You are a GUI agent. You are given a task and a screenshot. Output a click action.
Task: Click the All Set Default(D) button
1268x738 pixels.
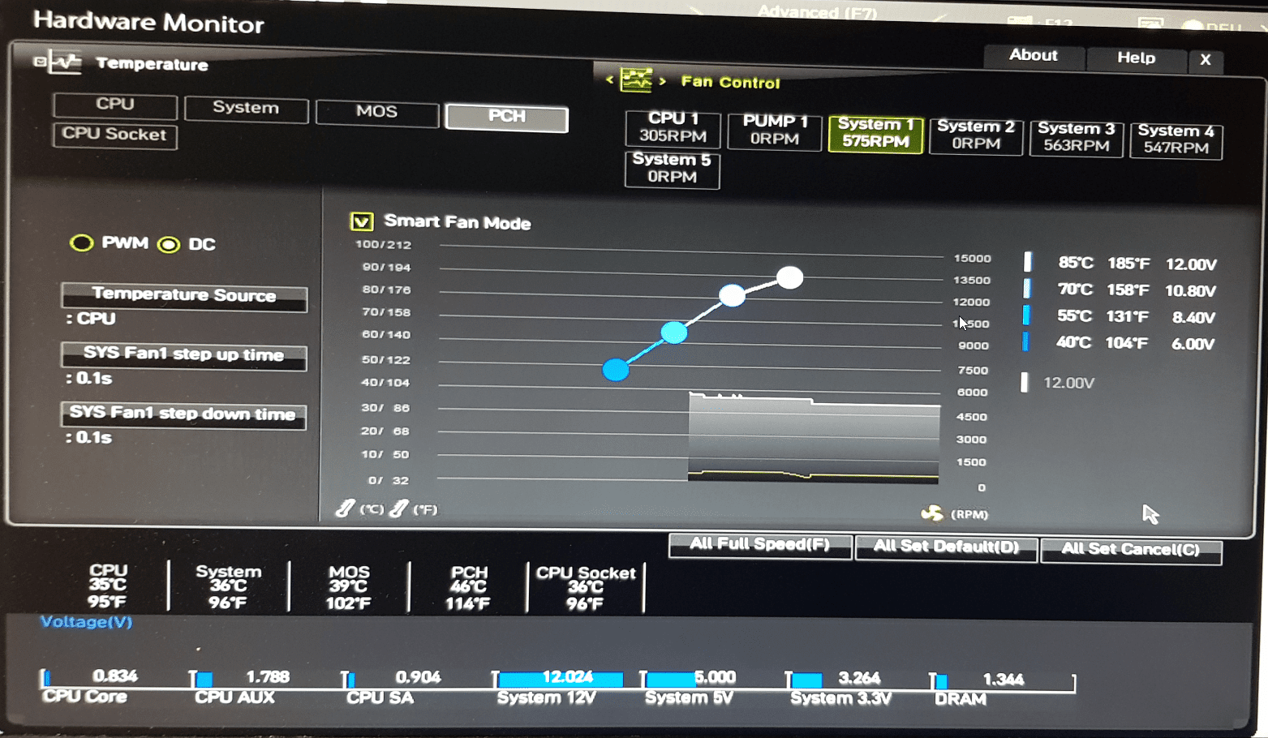click(946, 547)
